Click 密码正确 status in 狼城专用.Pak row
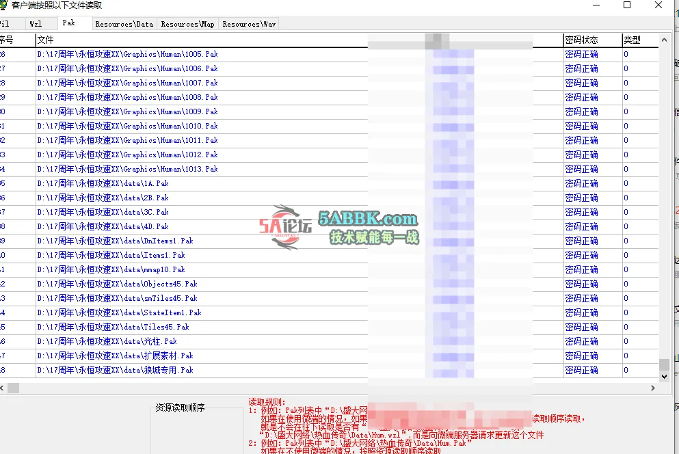Viewport: 679px width, 454px height. click(582, 370)
